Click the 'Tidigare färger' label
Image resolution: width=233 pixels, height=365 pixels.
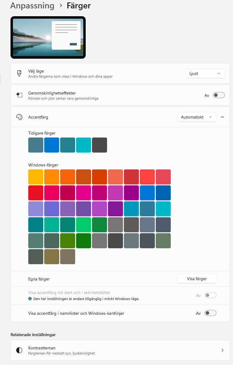pos(42,133)
